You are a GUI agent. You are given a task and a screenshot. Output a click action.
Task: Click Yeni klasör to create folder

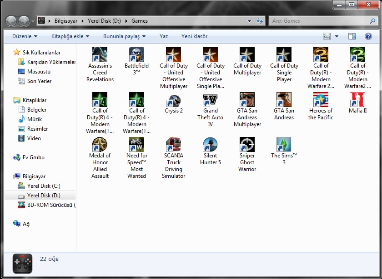(194, 36)
